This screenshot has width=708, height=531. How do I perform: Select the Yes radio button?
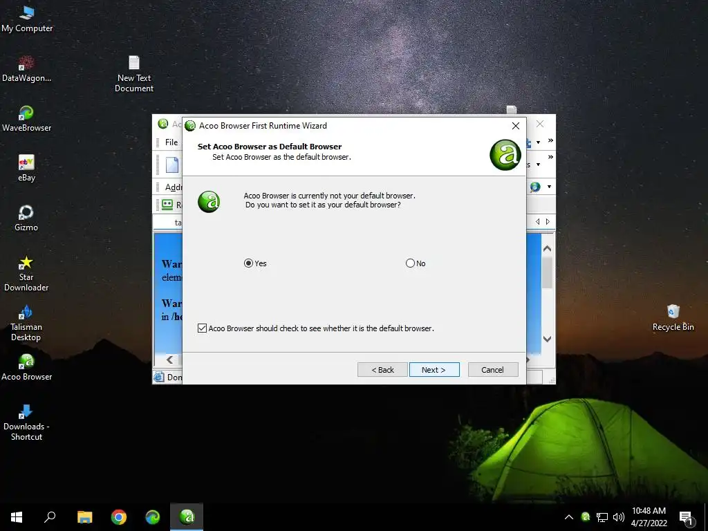248,263
